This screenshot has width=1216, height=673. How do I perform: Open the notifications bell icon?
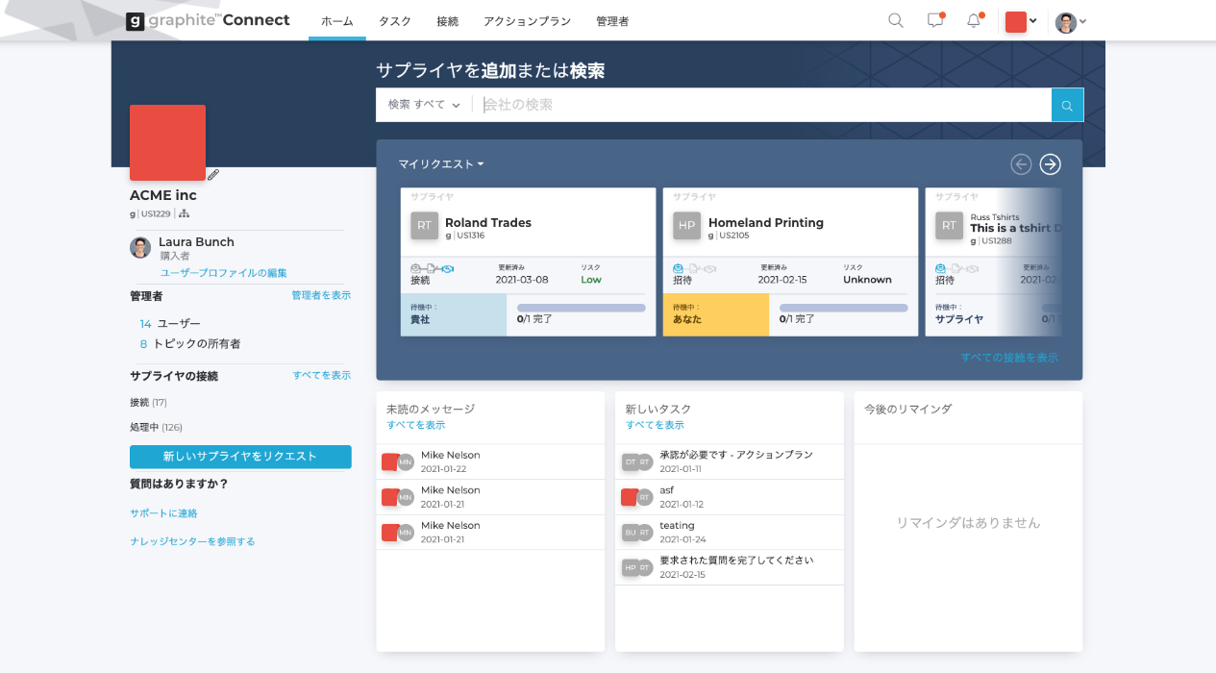click(974, 20)
